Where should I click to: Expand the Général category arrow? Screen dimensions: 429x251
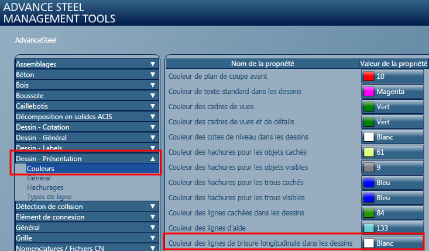pos(153,228)
